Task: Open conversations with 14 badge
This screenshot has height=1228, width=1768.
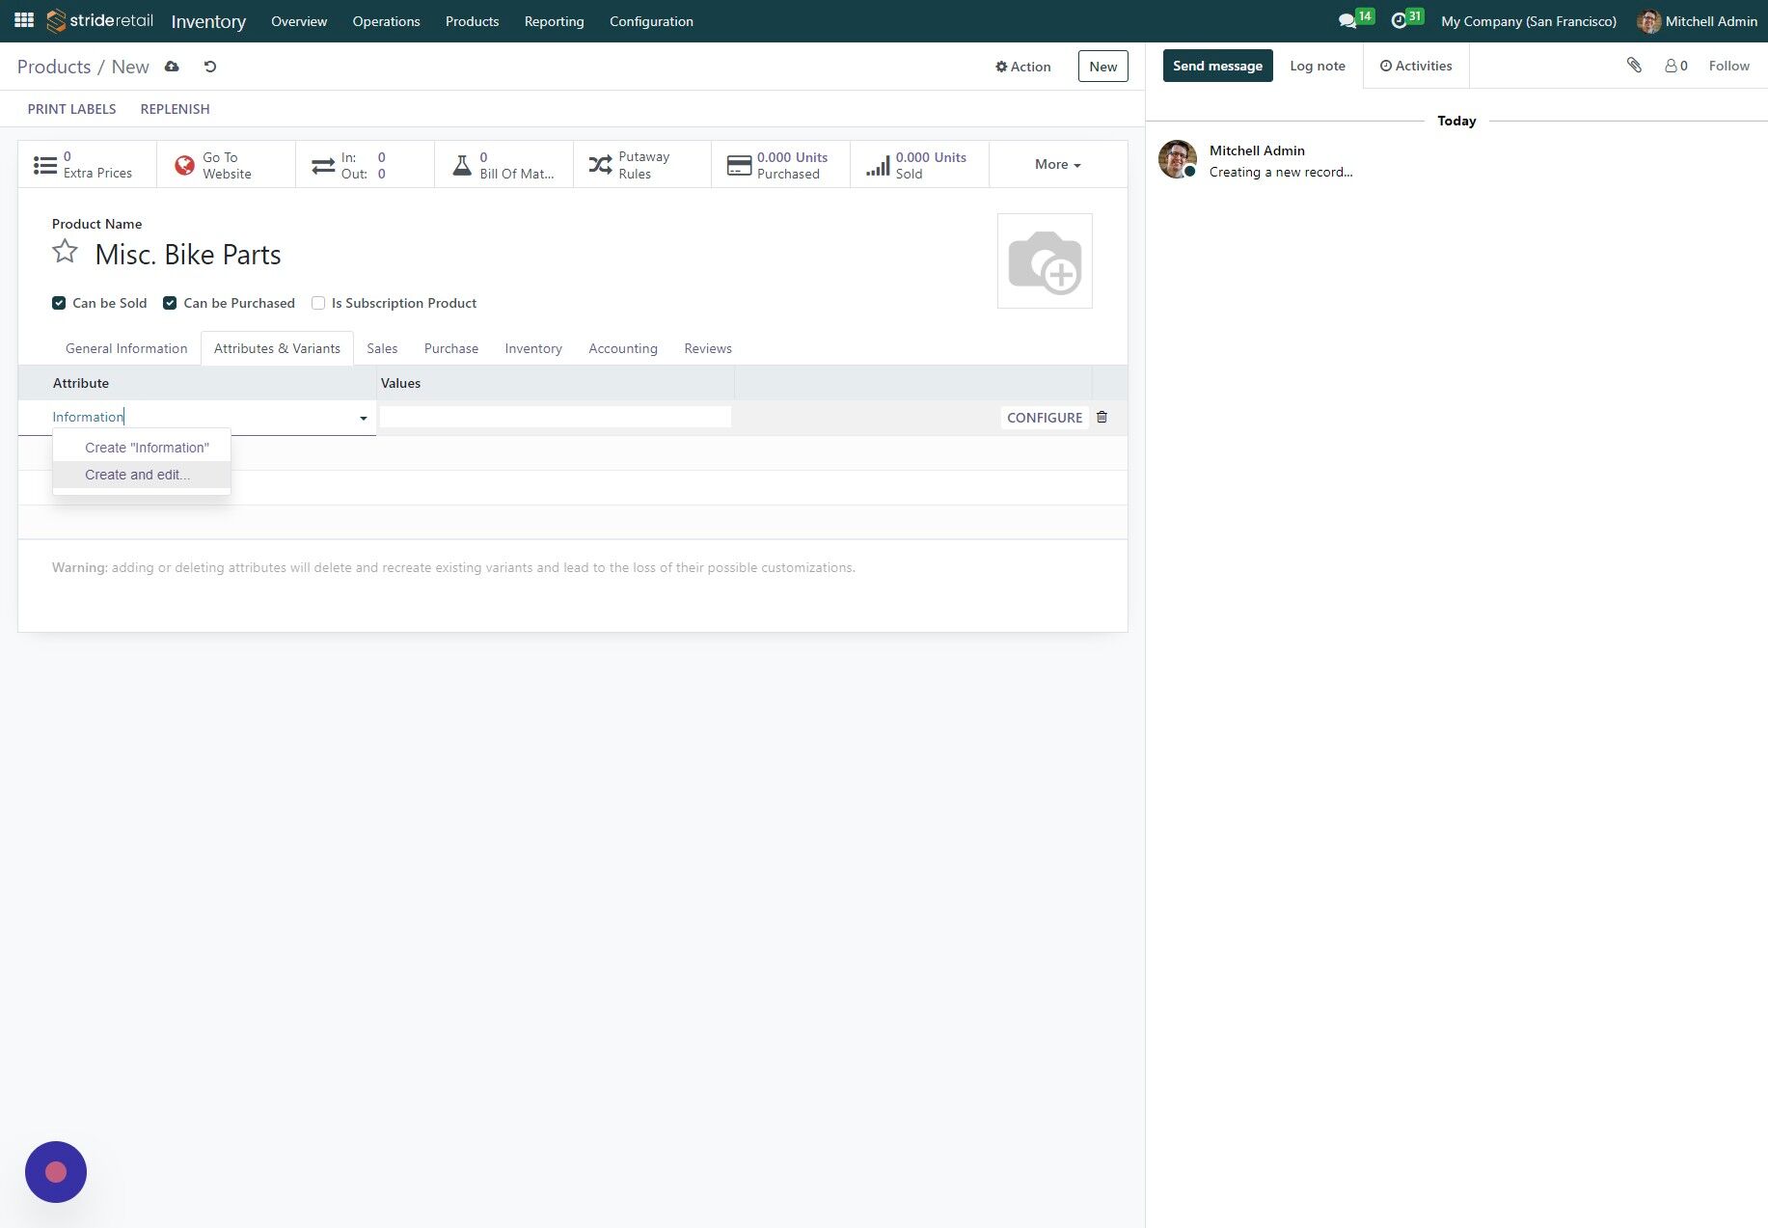Action: click(1355, 20)
